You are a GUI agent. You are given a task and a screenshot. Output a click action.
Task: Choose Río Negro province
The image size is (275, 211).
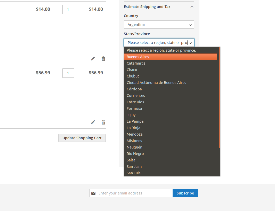coord(171,154)
